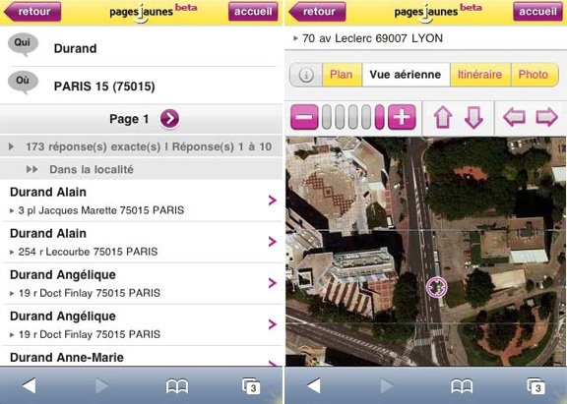Expand the 173 réponse(s) exacte(s) row
The image size is (567, 404).
click(x=141, y=146)
